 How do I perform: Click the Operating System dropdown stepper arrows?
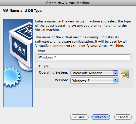click(115, 73)
